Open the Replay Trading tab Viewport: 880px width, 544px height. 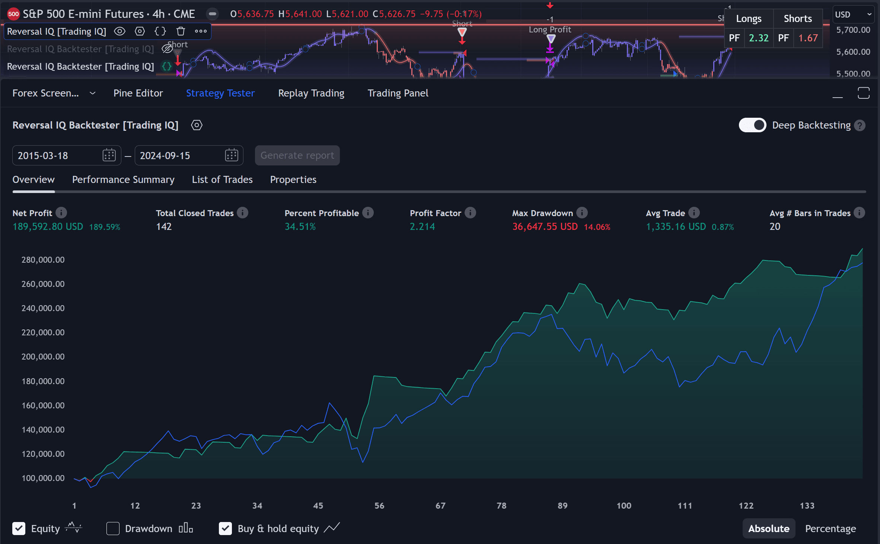tap(311, 93)
